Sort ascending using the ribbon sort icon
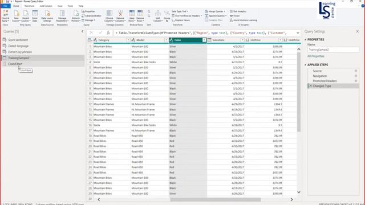This screenshot has width=365, height=205. 149,11
